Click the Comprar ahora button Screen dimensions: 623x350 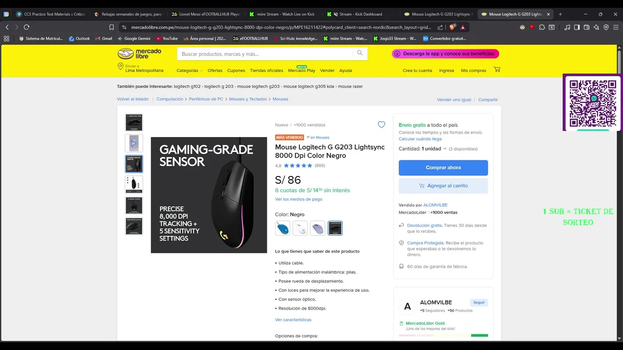point(443,168)
